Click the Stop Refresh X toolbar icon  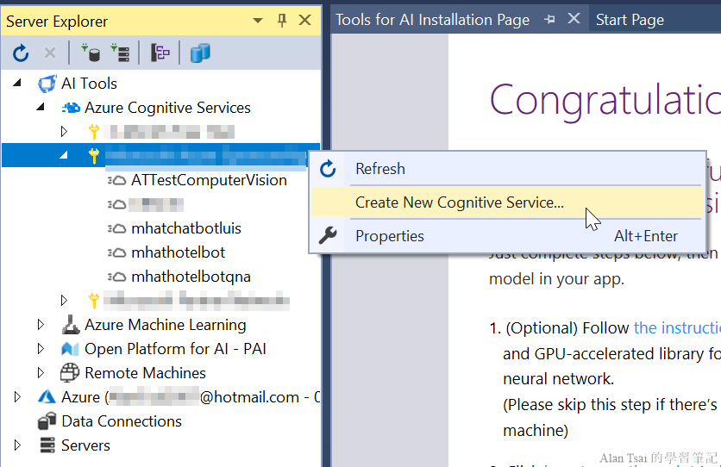(x=50, y=53)
